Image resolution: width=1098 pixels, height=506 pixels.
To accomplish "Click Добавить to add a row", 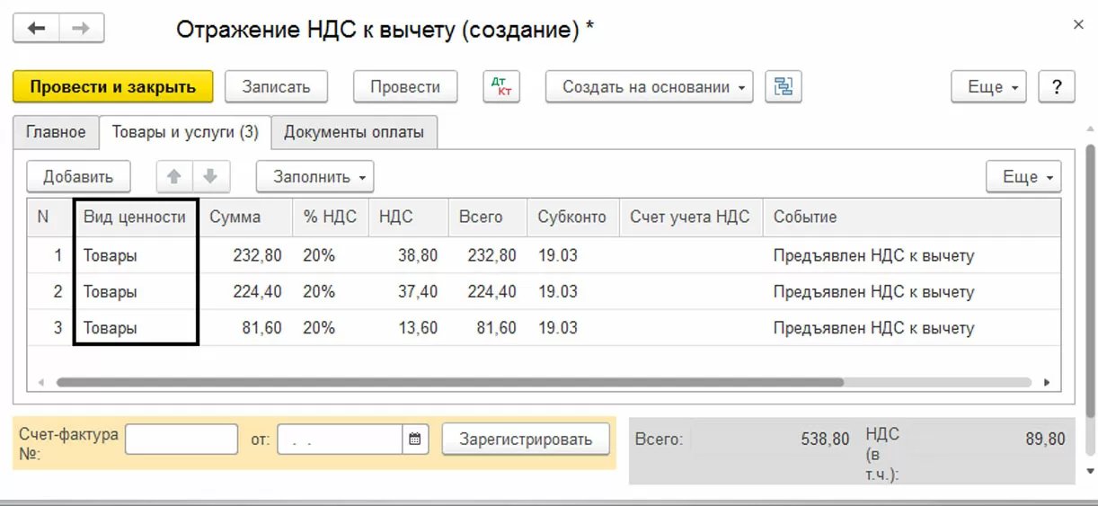I will coord(78,176).
